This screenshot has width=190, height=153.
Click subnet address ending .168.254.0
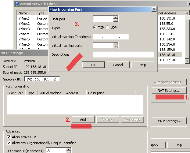(x=167, y=44)
